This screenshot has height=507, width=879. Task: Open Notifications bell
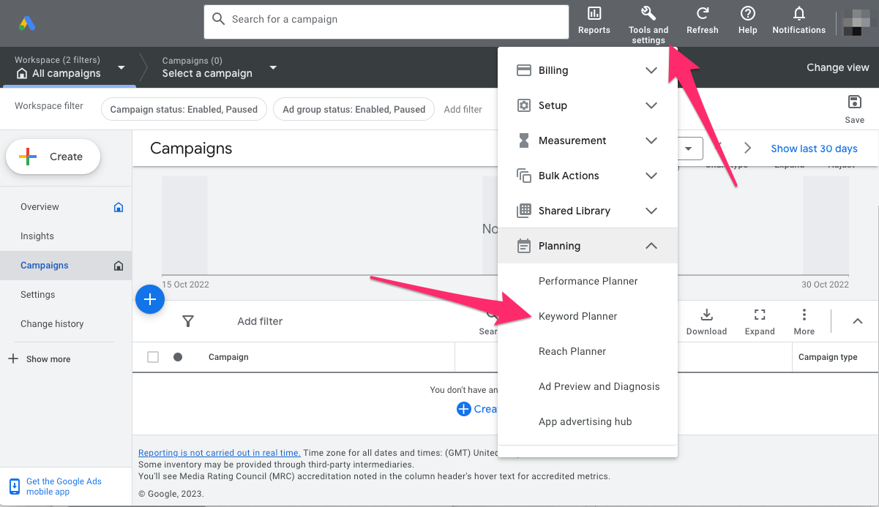799,13
